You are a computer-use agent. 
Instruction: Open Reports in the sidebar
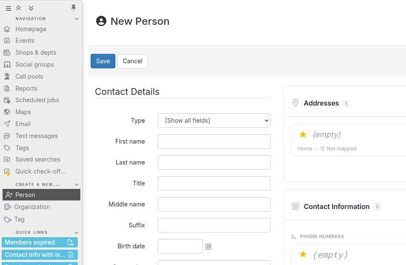(x=26, y=88)
